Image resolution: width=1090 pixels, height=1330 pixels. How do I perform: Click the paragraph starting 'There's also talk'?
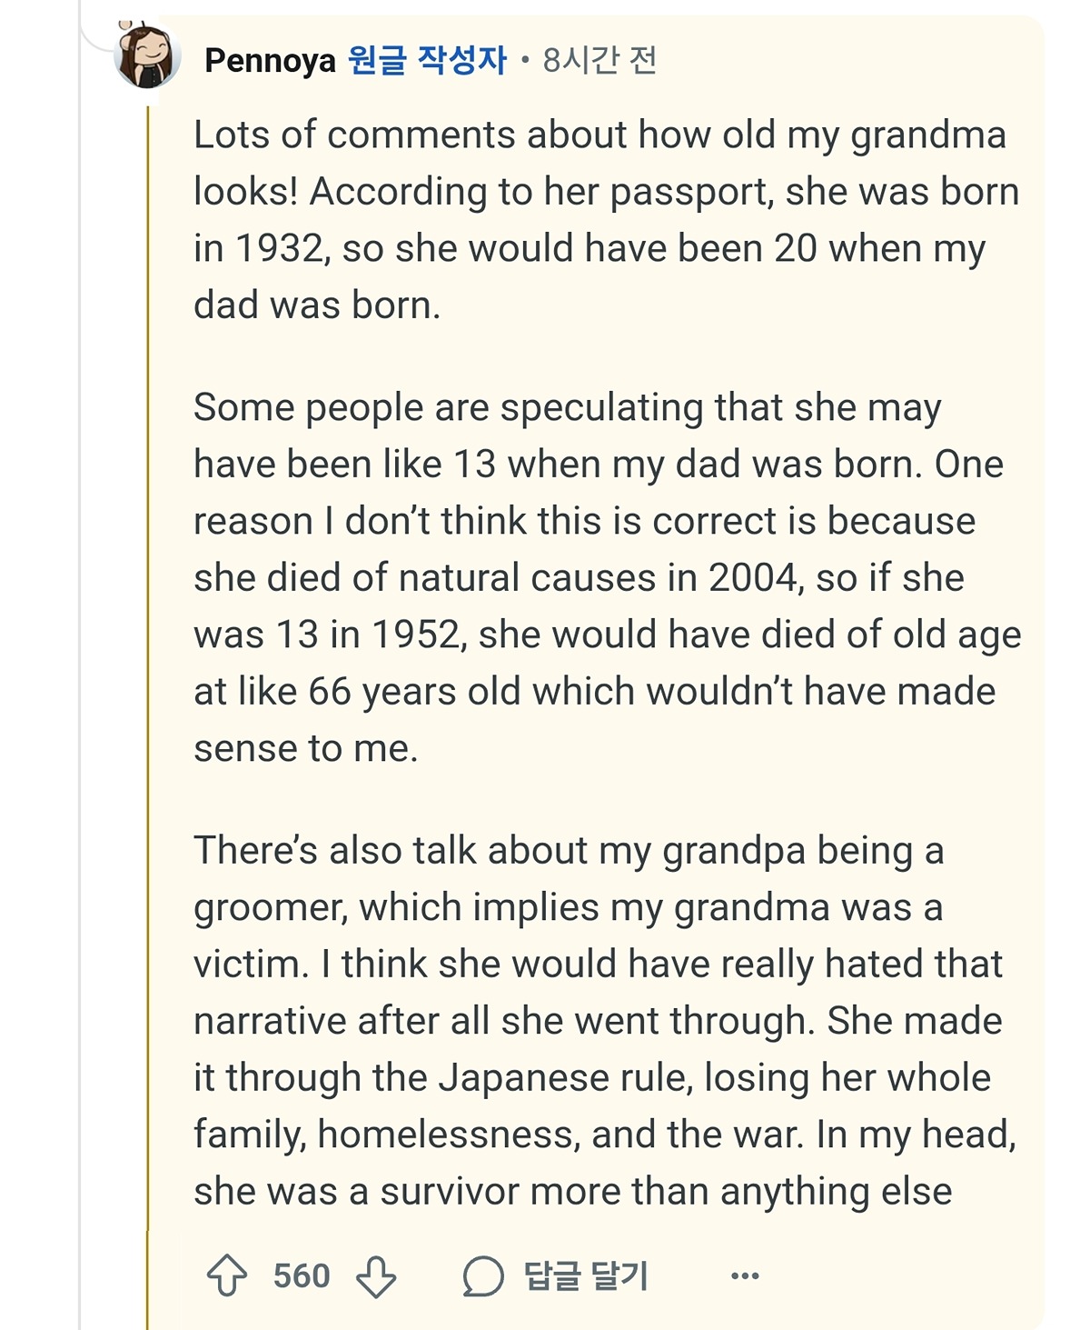click(599, 1020)
